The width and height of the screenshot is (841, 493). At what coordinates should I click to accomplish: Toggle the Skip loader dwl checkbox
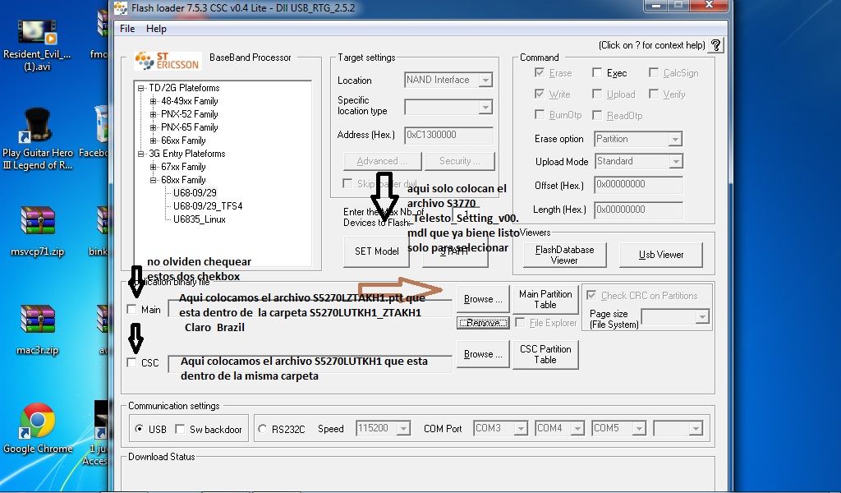(347, 183)
